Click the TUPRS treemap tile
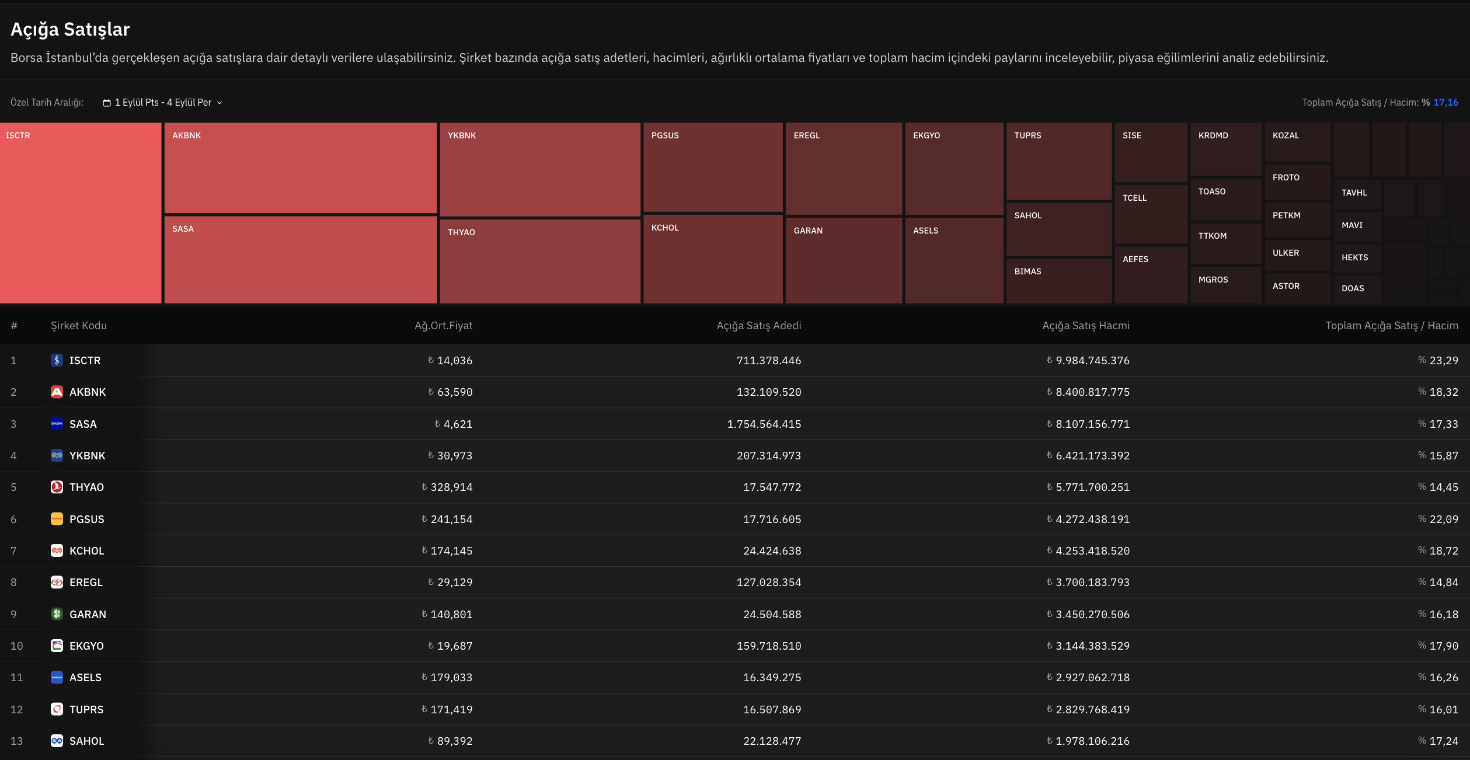 (x=1058, y=161)
